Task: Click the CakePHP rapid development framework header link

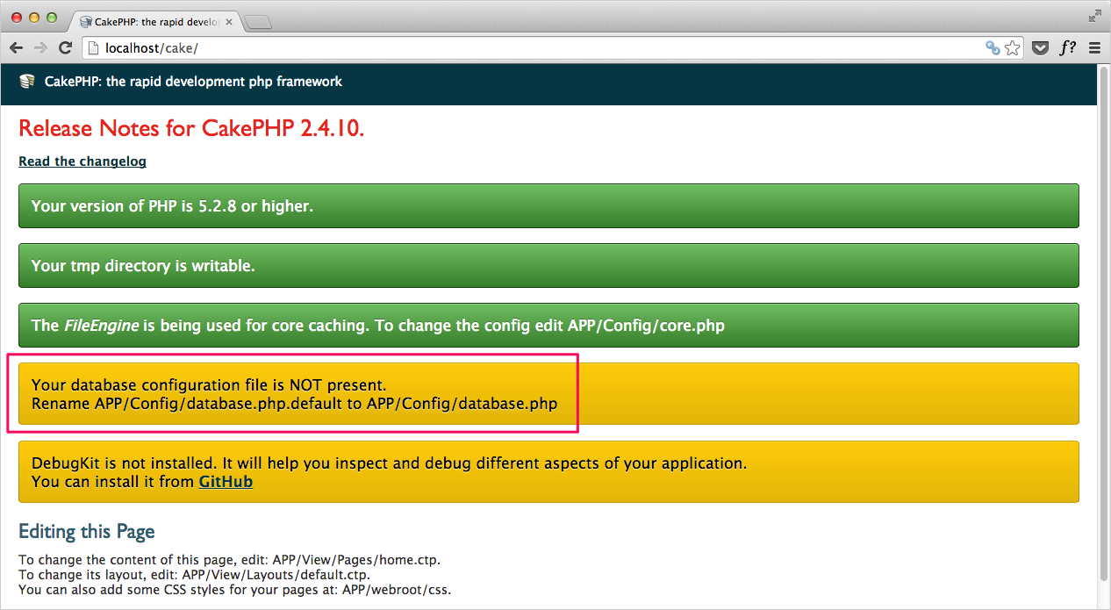Action: pyautogui.click(x=193, y=82)
